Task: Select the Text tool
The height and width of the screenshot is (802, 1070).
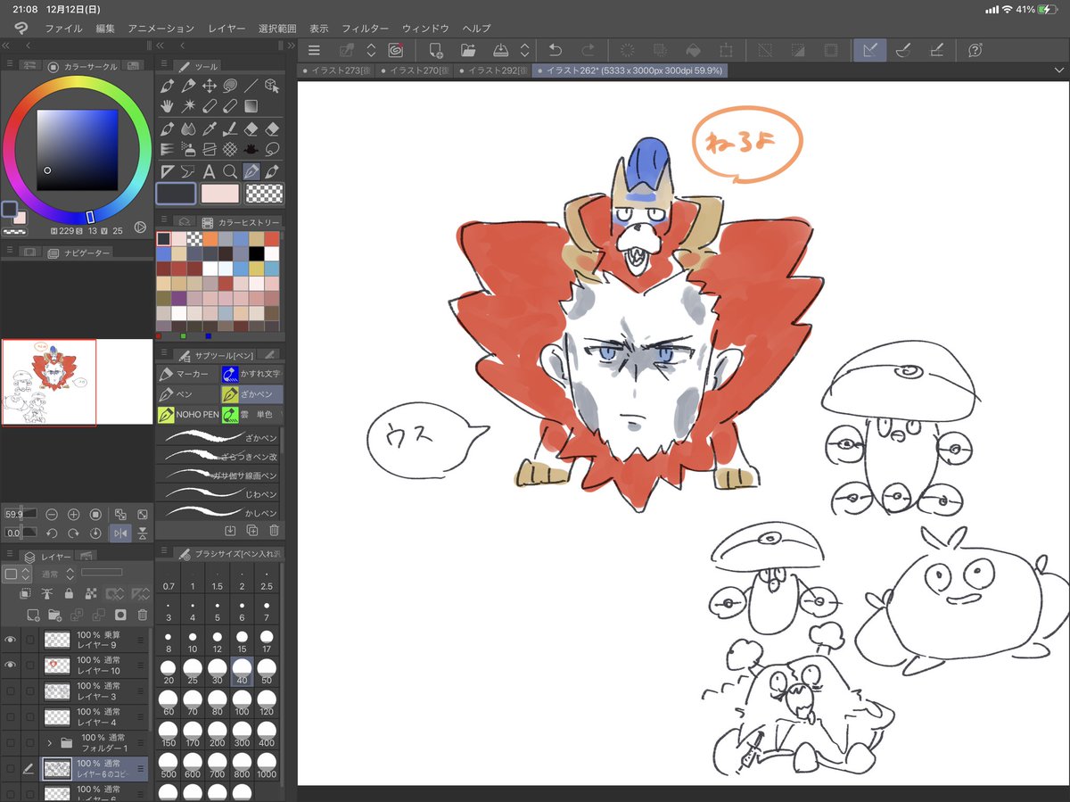Action: pos(209,171)
